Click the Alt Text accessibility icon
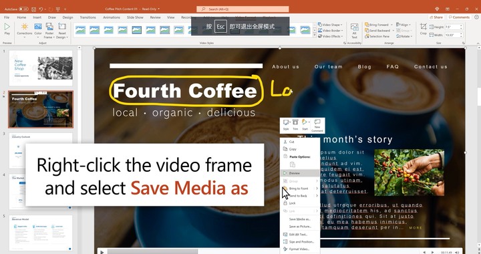Screen dimensions: 481x254 354,27
